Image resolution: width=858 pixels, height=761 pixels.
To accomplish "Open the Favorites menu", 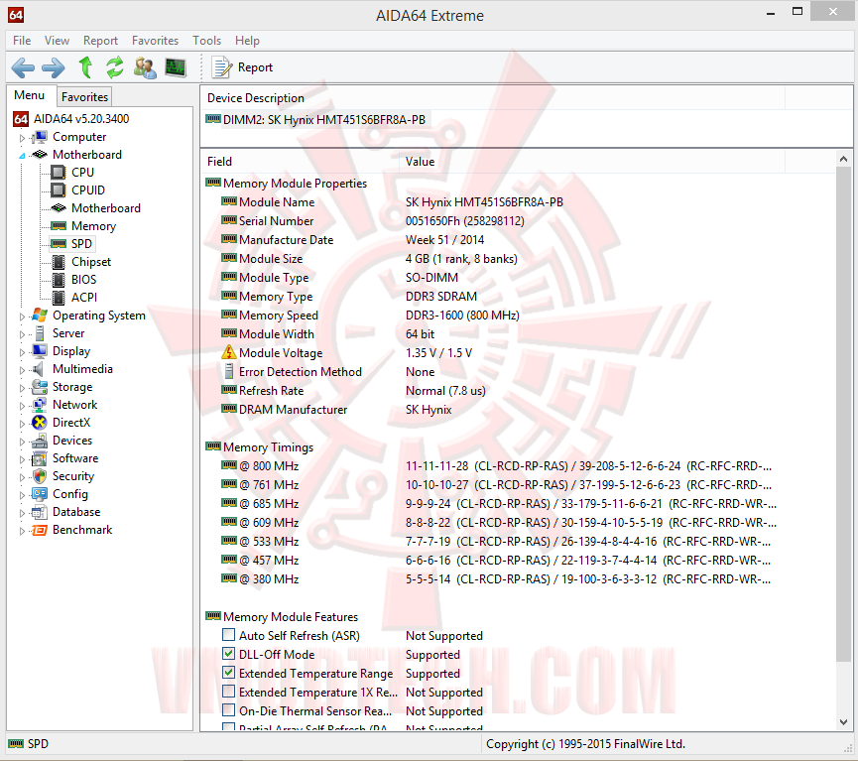I will click(155, 41).
